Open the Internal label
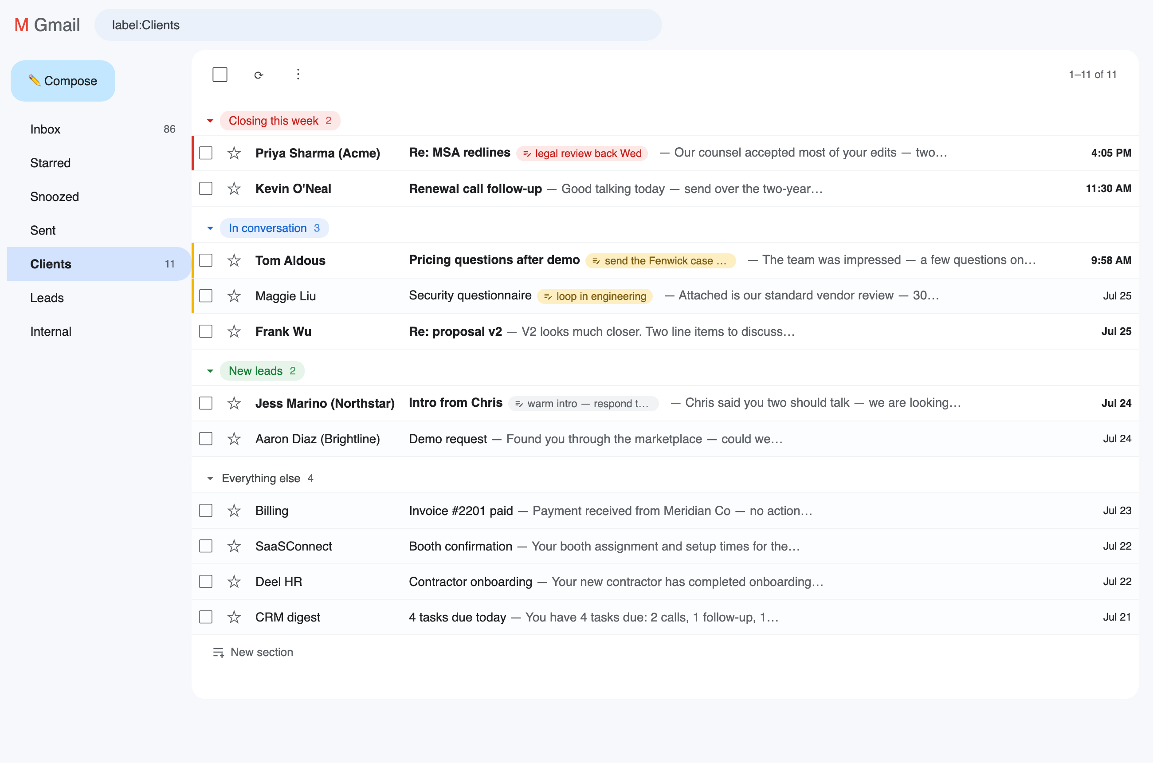1153x763 pixels. [x=99, y=331]
